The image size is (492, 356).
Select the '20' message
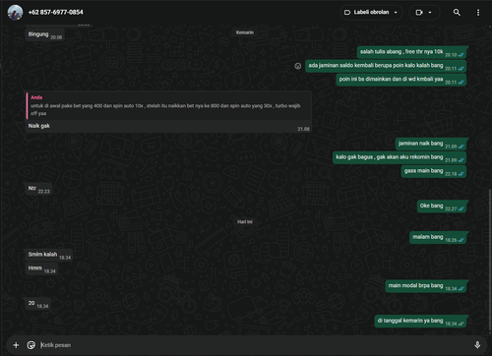point(38,304)
